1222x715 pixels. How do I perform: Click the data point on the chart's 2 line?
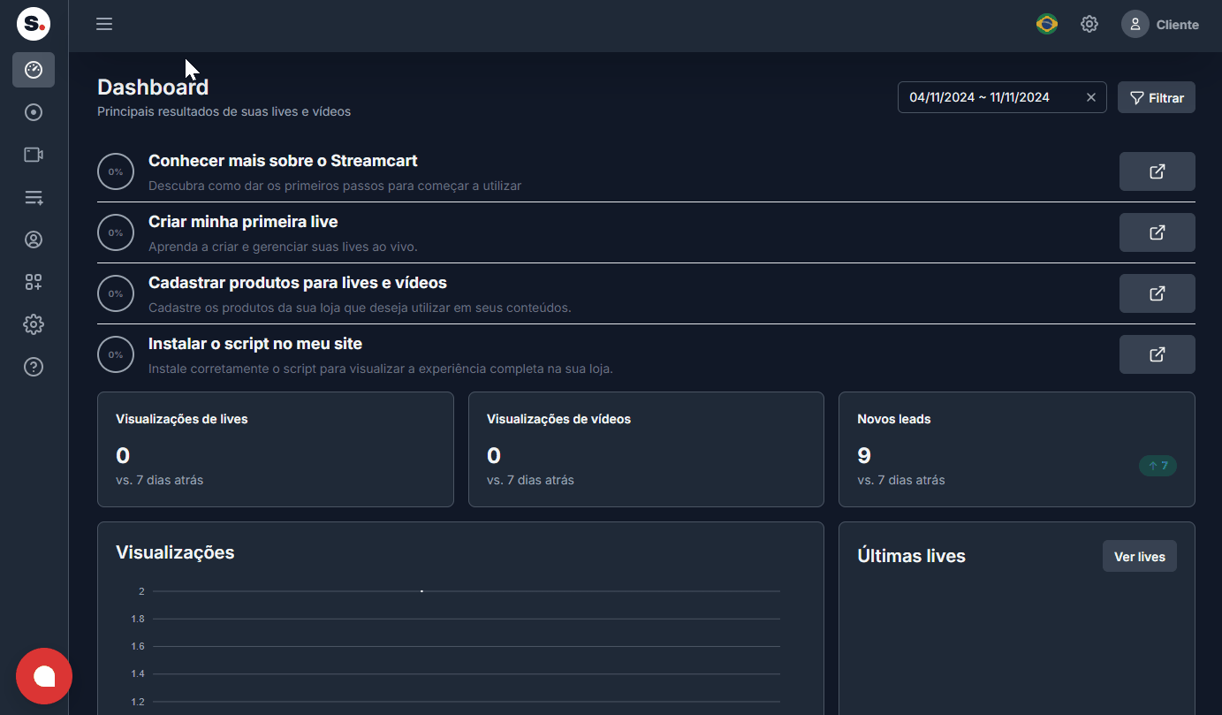pos(421,590)
